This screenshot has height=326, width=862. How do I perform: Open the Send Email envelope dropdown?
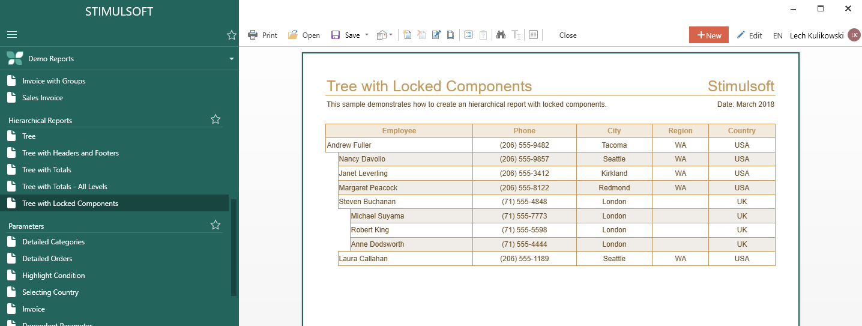385,35
